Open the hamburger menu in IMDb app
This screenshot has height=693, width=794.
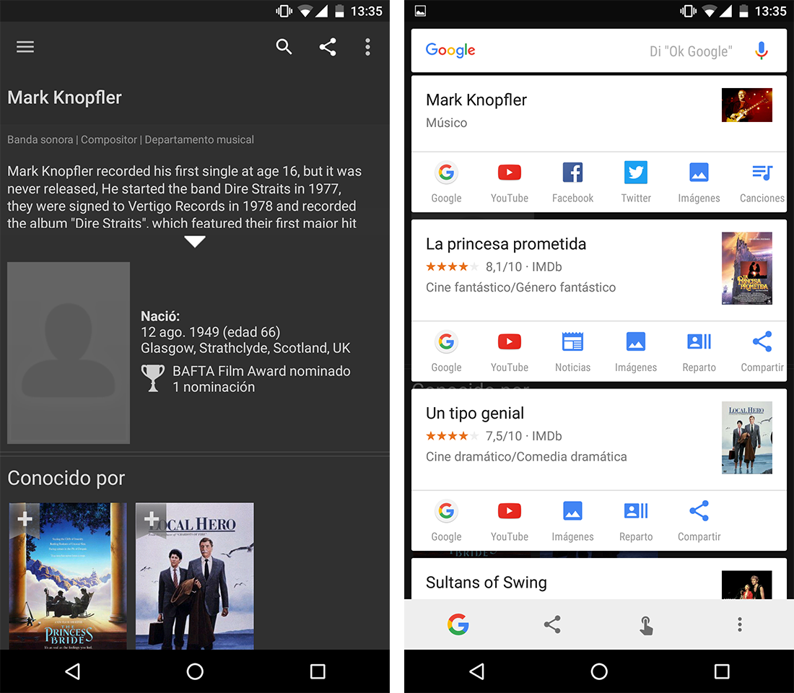(25, 47)
